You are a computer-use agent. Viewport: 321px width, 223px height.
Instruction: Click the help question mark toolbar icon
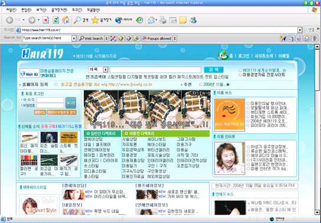[x=315, y=38]
